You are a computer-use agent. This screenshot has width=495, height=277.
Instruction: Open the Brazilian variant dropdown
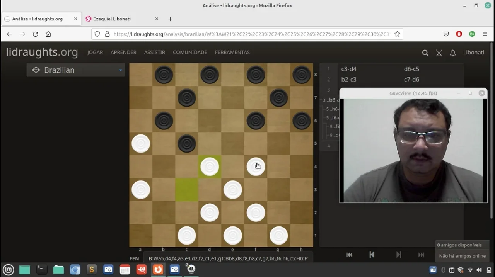point(76,70)
